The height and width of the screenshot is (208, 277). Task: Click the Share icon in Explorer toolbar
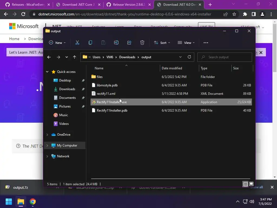point(129,43)
